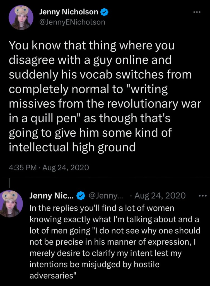Open more options on main tweet
Image resolution: width=210 pixels, height=286 pixels.
(197, 12)
